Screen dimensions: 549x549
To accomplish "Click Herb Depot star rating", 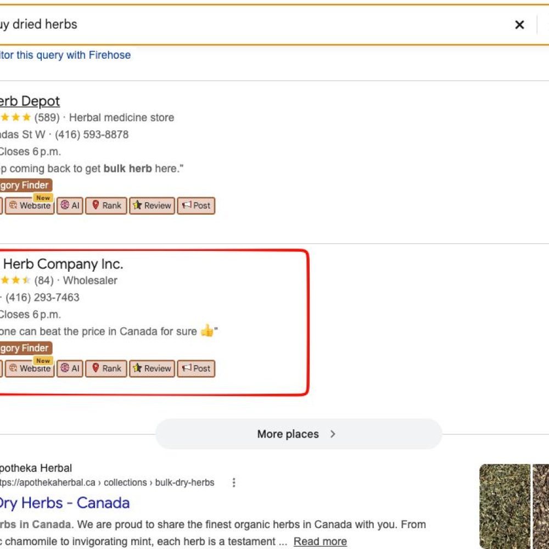I will pyautogui.click(x=15, y=117).
